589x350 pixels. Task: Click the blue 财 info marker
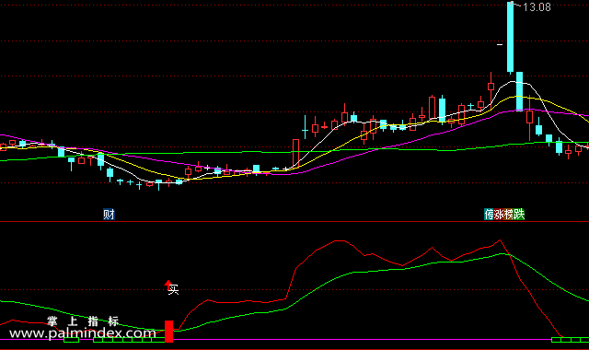[x=109, y=215]
